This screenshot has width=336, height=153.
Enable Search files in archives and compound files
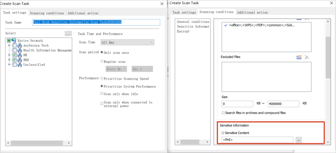[223, 113]
